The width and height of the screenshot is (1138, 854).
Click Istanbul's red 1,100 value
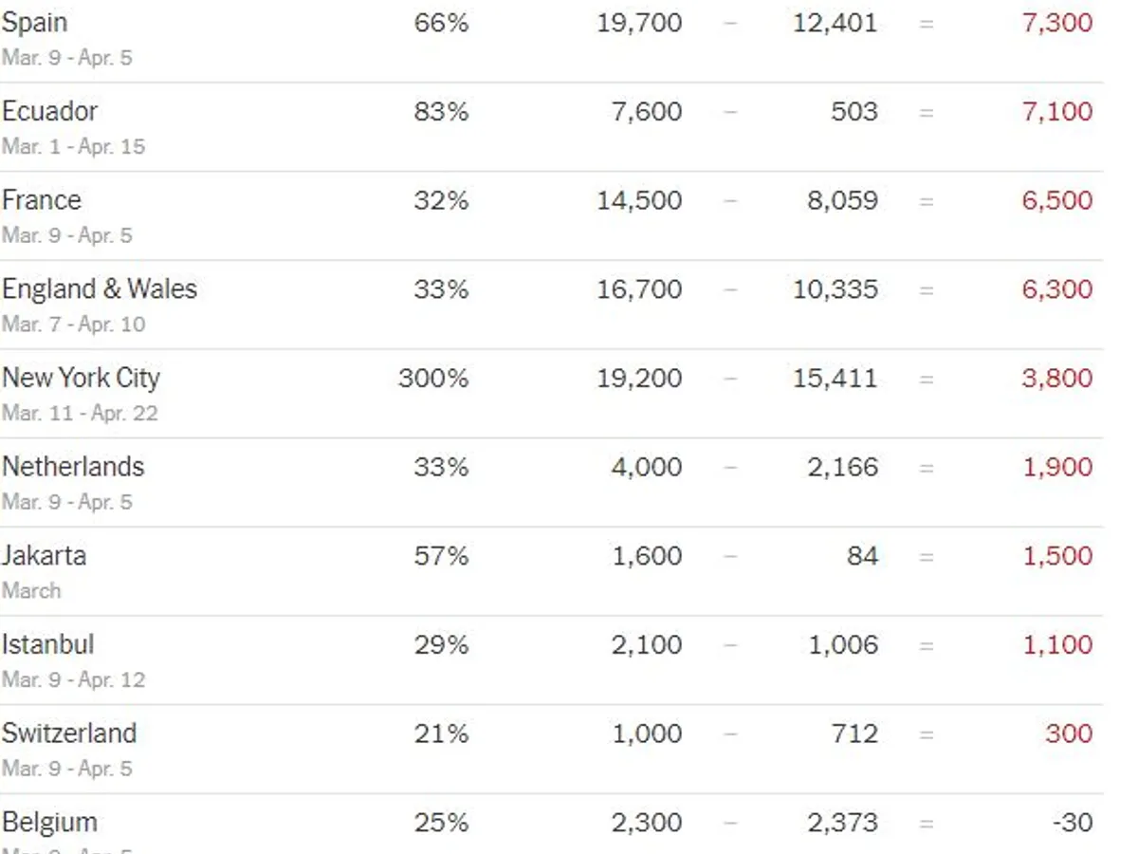pos(1057,645)
